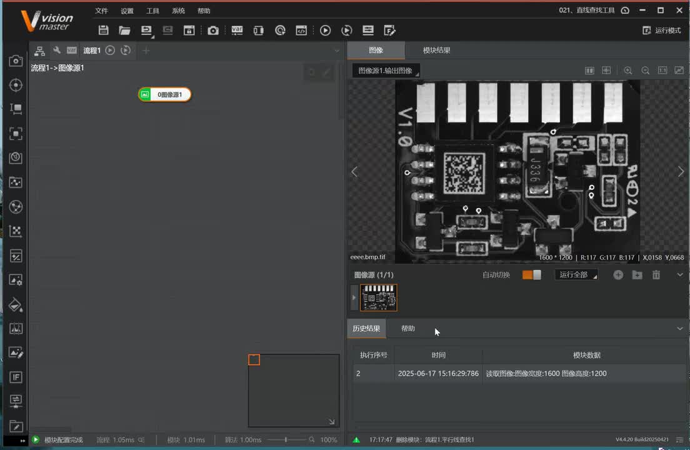Screen dimensions: 690x450
Task: Open camera management from the top toolbar
Action: [x=213, y=30]
